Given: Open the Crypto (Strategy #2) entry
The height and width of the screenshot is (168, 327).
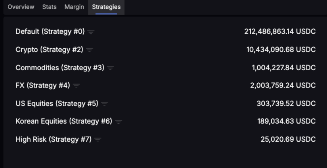Looking at the screenshot, I should coord(49,49).
